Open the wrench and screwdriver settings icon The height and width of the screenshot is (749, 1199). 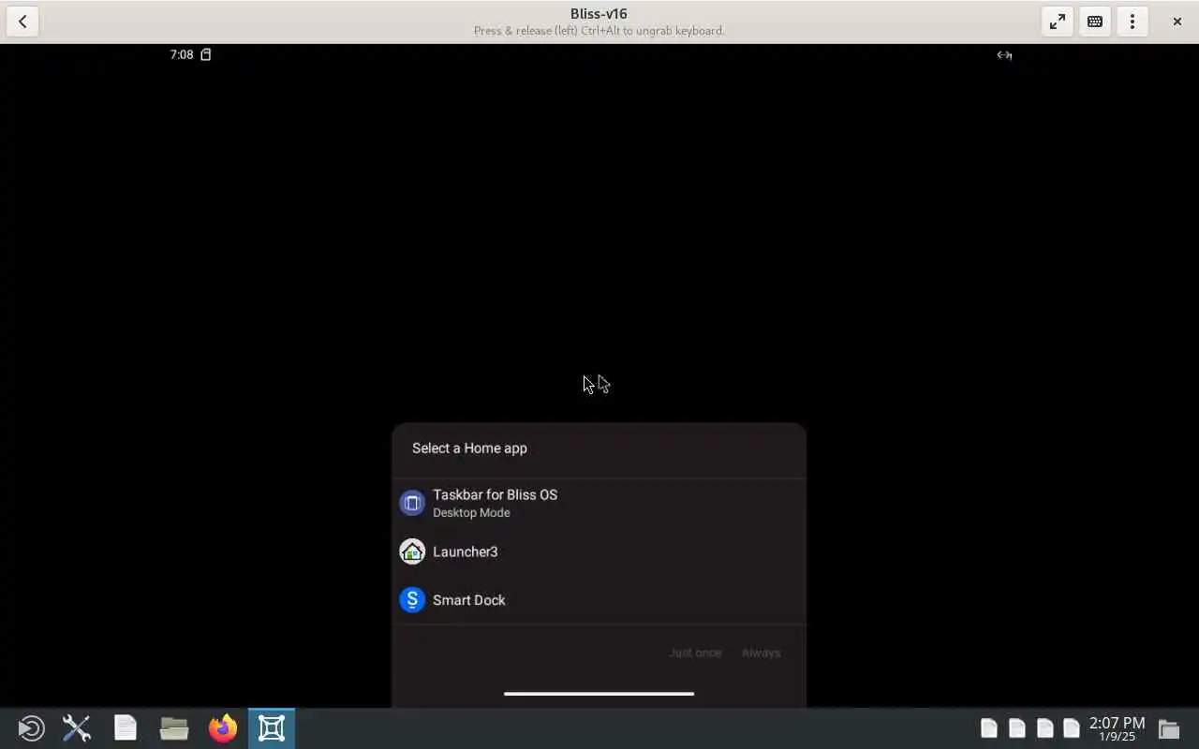coord(77,728)
